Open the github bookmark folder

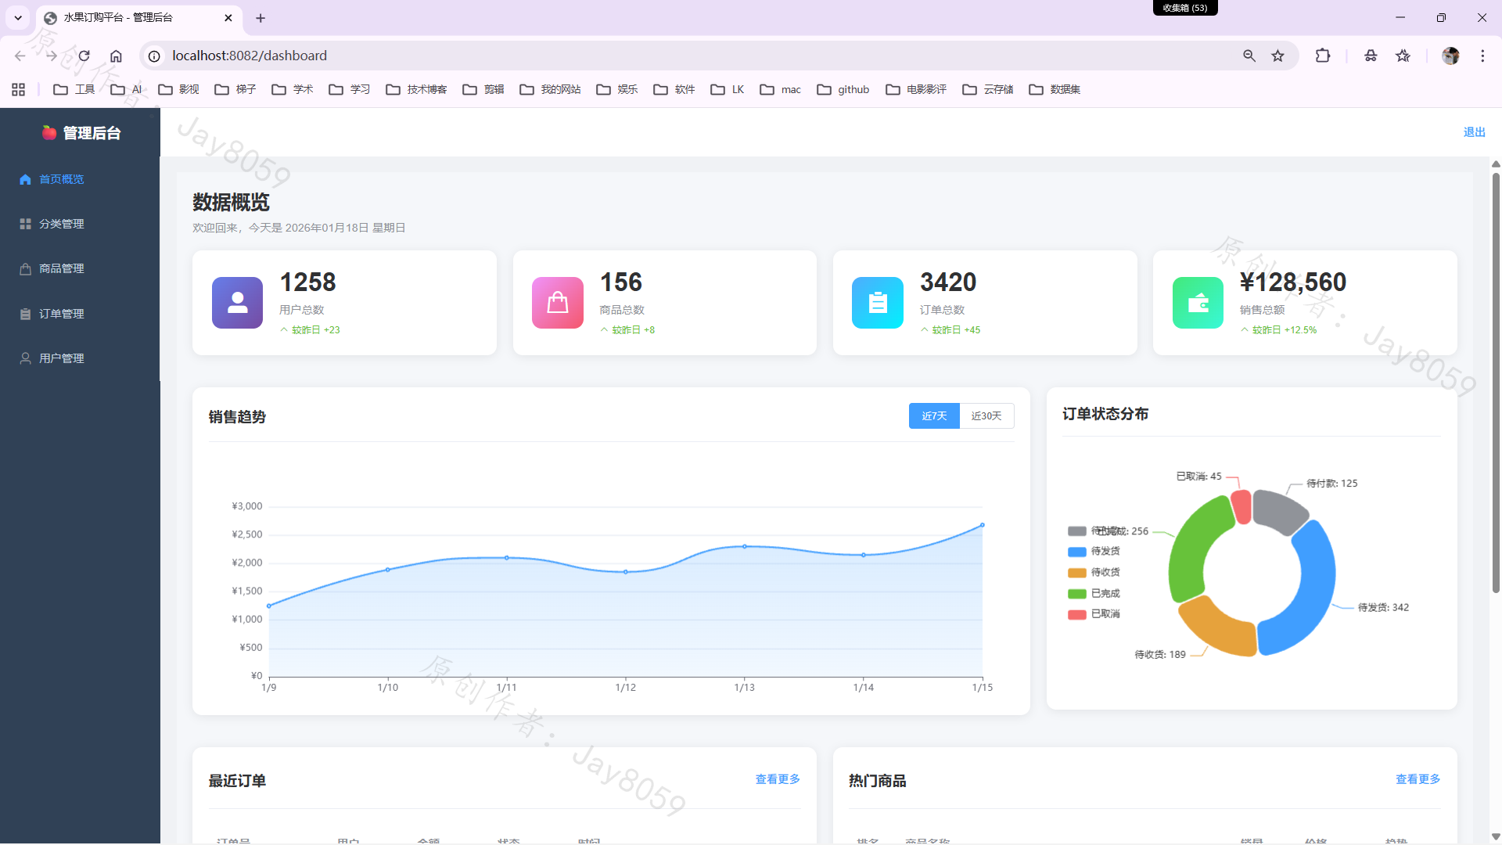click(843, 89)
